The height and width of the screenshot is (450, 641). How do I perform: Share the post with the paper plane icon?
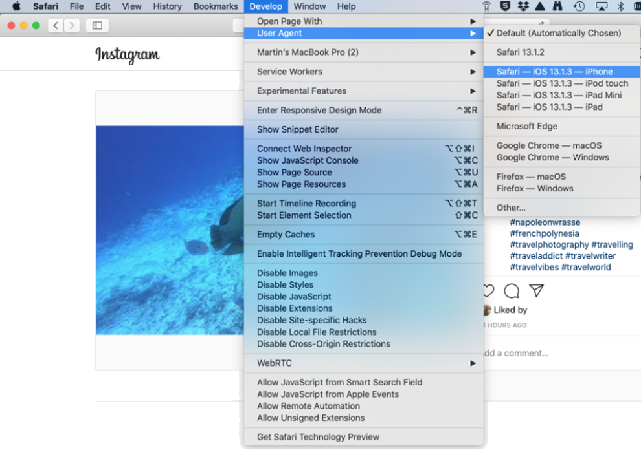(536, 290)
